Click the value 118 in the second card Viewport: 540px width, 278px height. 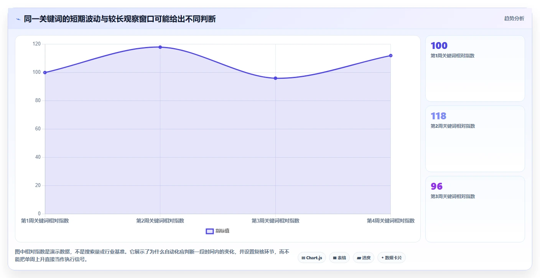(x=438, y=116)
